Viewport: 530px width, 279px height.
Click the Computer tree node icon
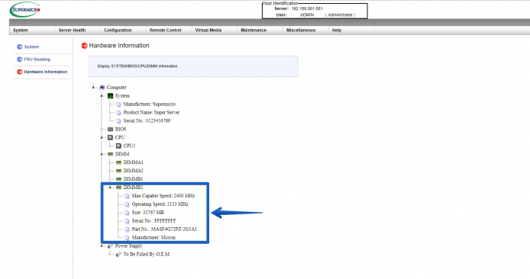102,88
